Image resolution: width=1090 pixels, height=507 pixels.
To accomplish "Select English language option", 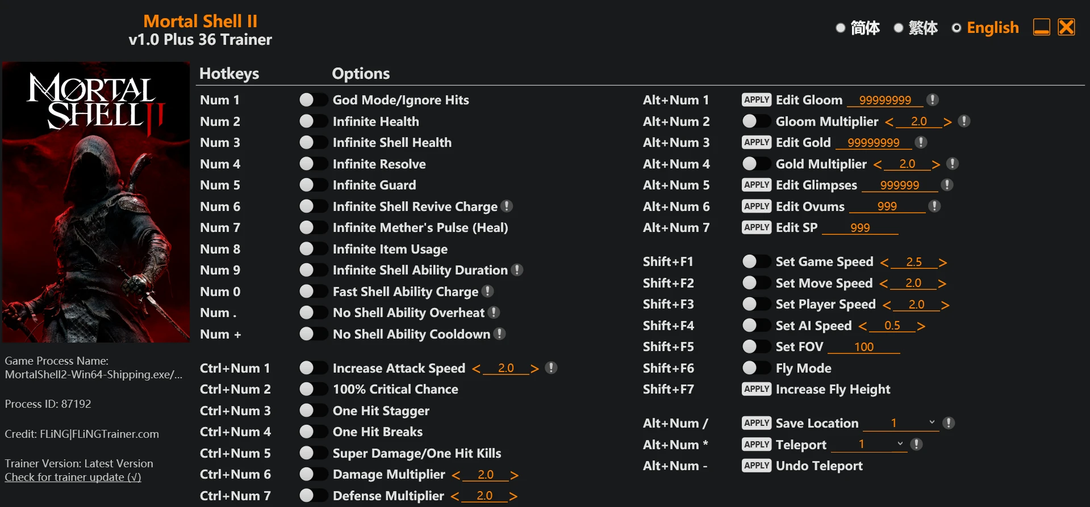I will click(x=985, y=28).
